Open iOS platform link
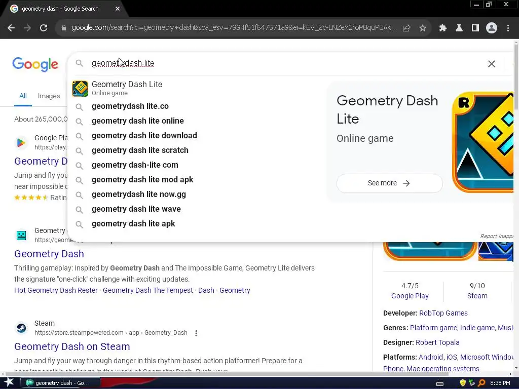519x389 pixels. click(452, 357)
